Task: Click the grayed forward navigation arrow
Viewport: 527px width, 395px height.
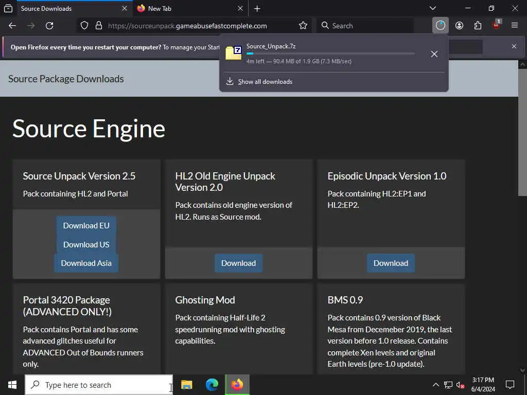Action: click(31, 26)
